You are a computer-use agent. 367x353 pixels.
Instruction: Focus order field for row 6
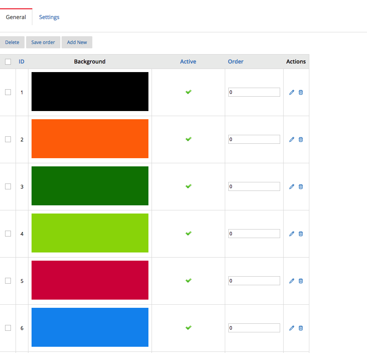point(254,328)
